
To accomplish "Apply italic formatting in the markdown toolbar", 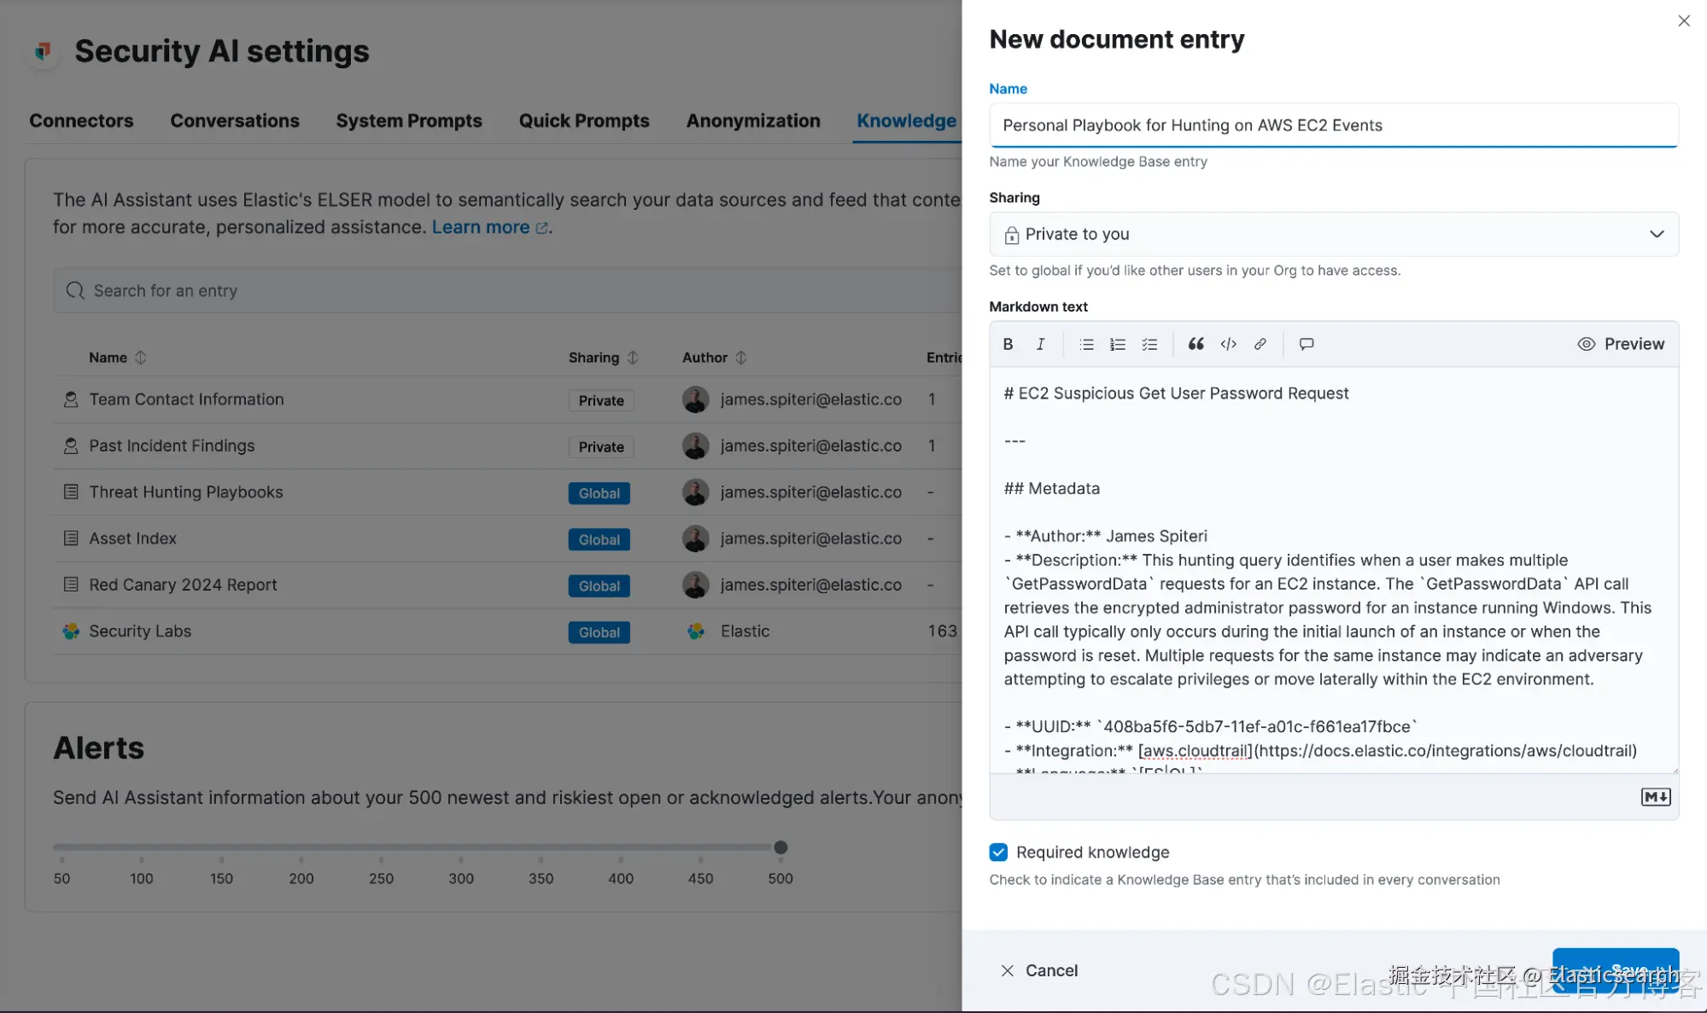I will [1040, 344].
